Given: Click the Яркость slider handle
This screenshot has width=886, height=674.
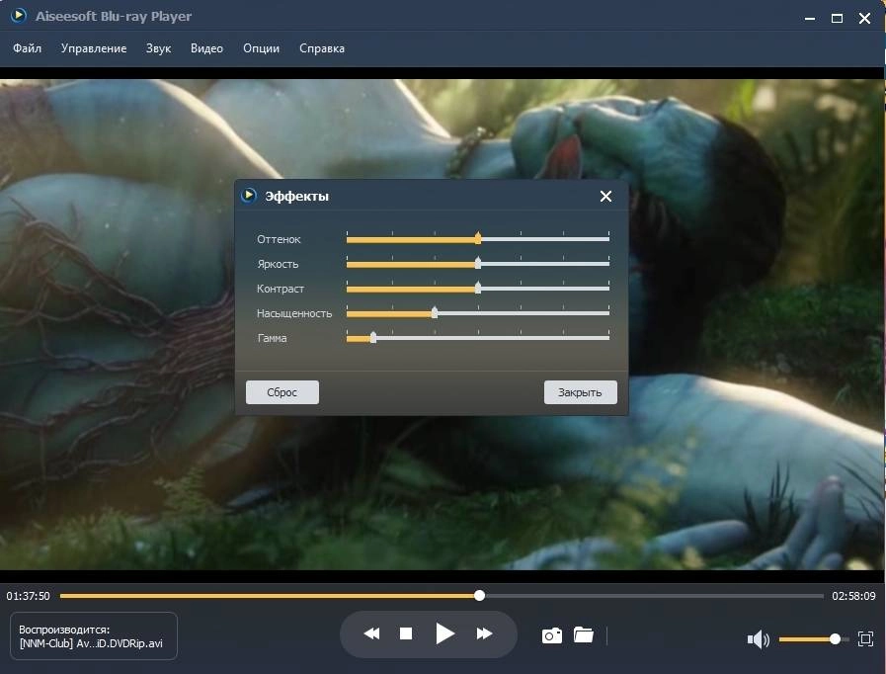Looking at the screenshot, I should point(478,263).
